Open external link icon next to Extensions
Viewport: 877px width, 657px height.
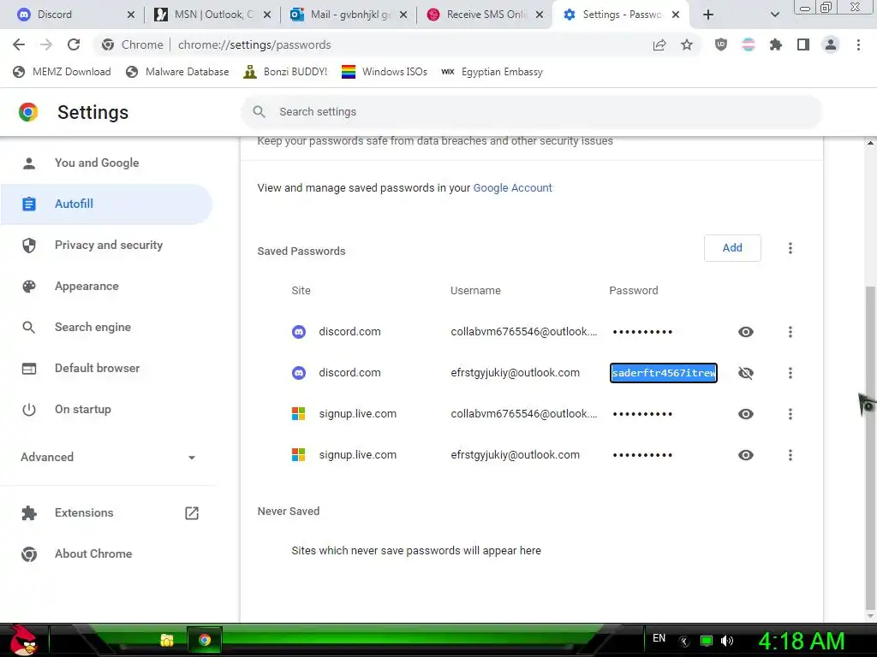pyautogui.click(x=192, y=513)
